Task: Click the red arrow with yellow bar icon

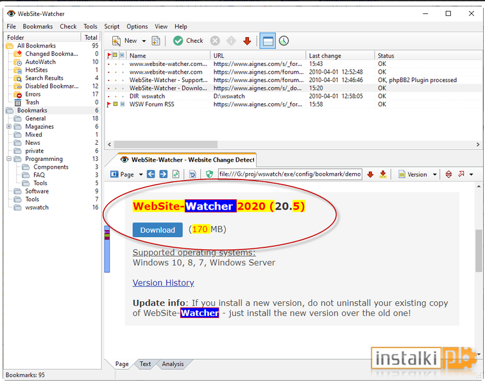Action: coord(383,174)
